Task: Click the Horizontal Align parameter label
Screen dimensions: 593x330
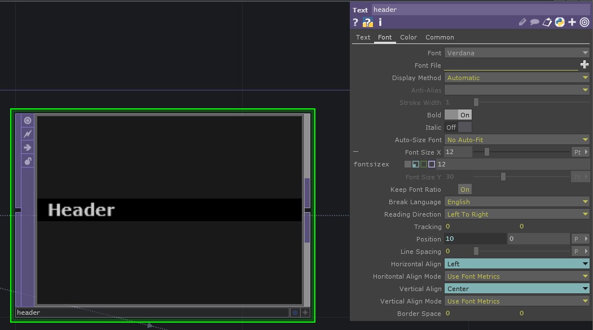Action: point(416,264)
